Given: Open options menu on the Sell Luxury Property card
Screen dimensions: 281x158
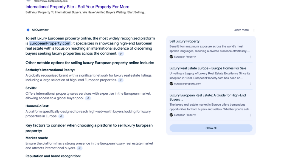Looking at the screenshot, I should pos(250,57).
